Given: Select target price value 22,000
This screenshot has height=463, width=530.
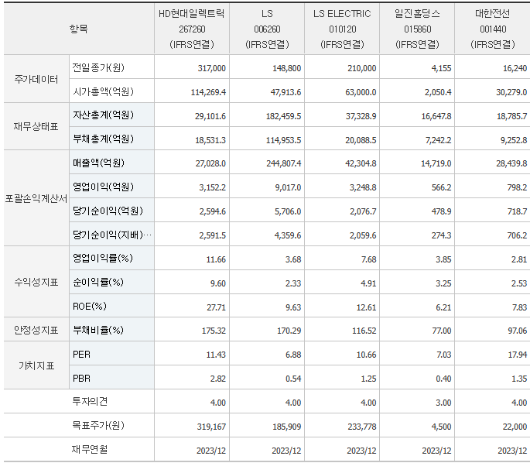Looking at the screenshot, I should (515, 427).
